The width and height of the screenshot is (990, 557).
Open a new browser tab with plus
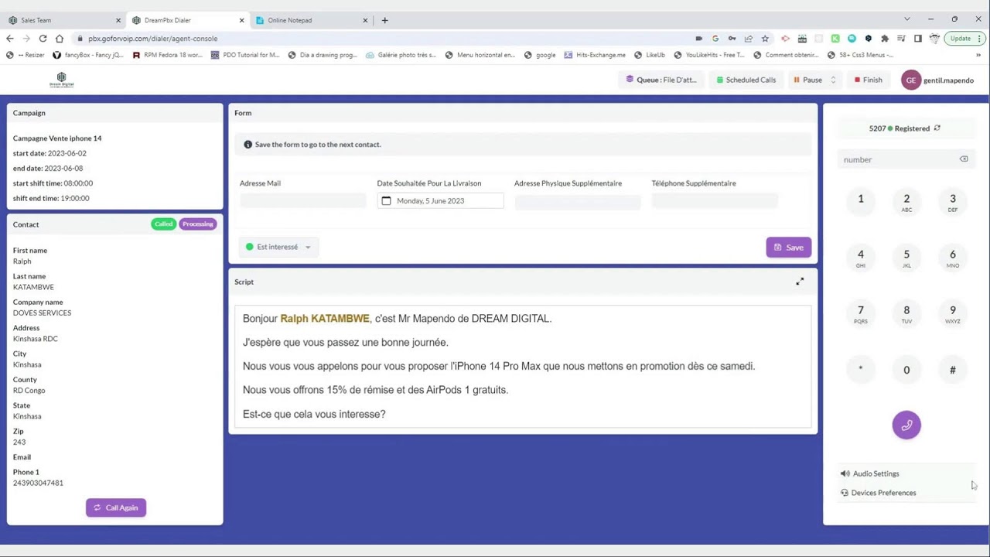[384, 20]
